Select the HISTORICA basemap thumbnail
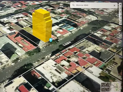 (106, 87)
